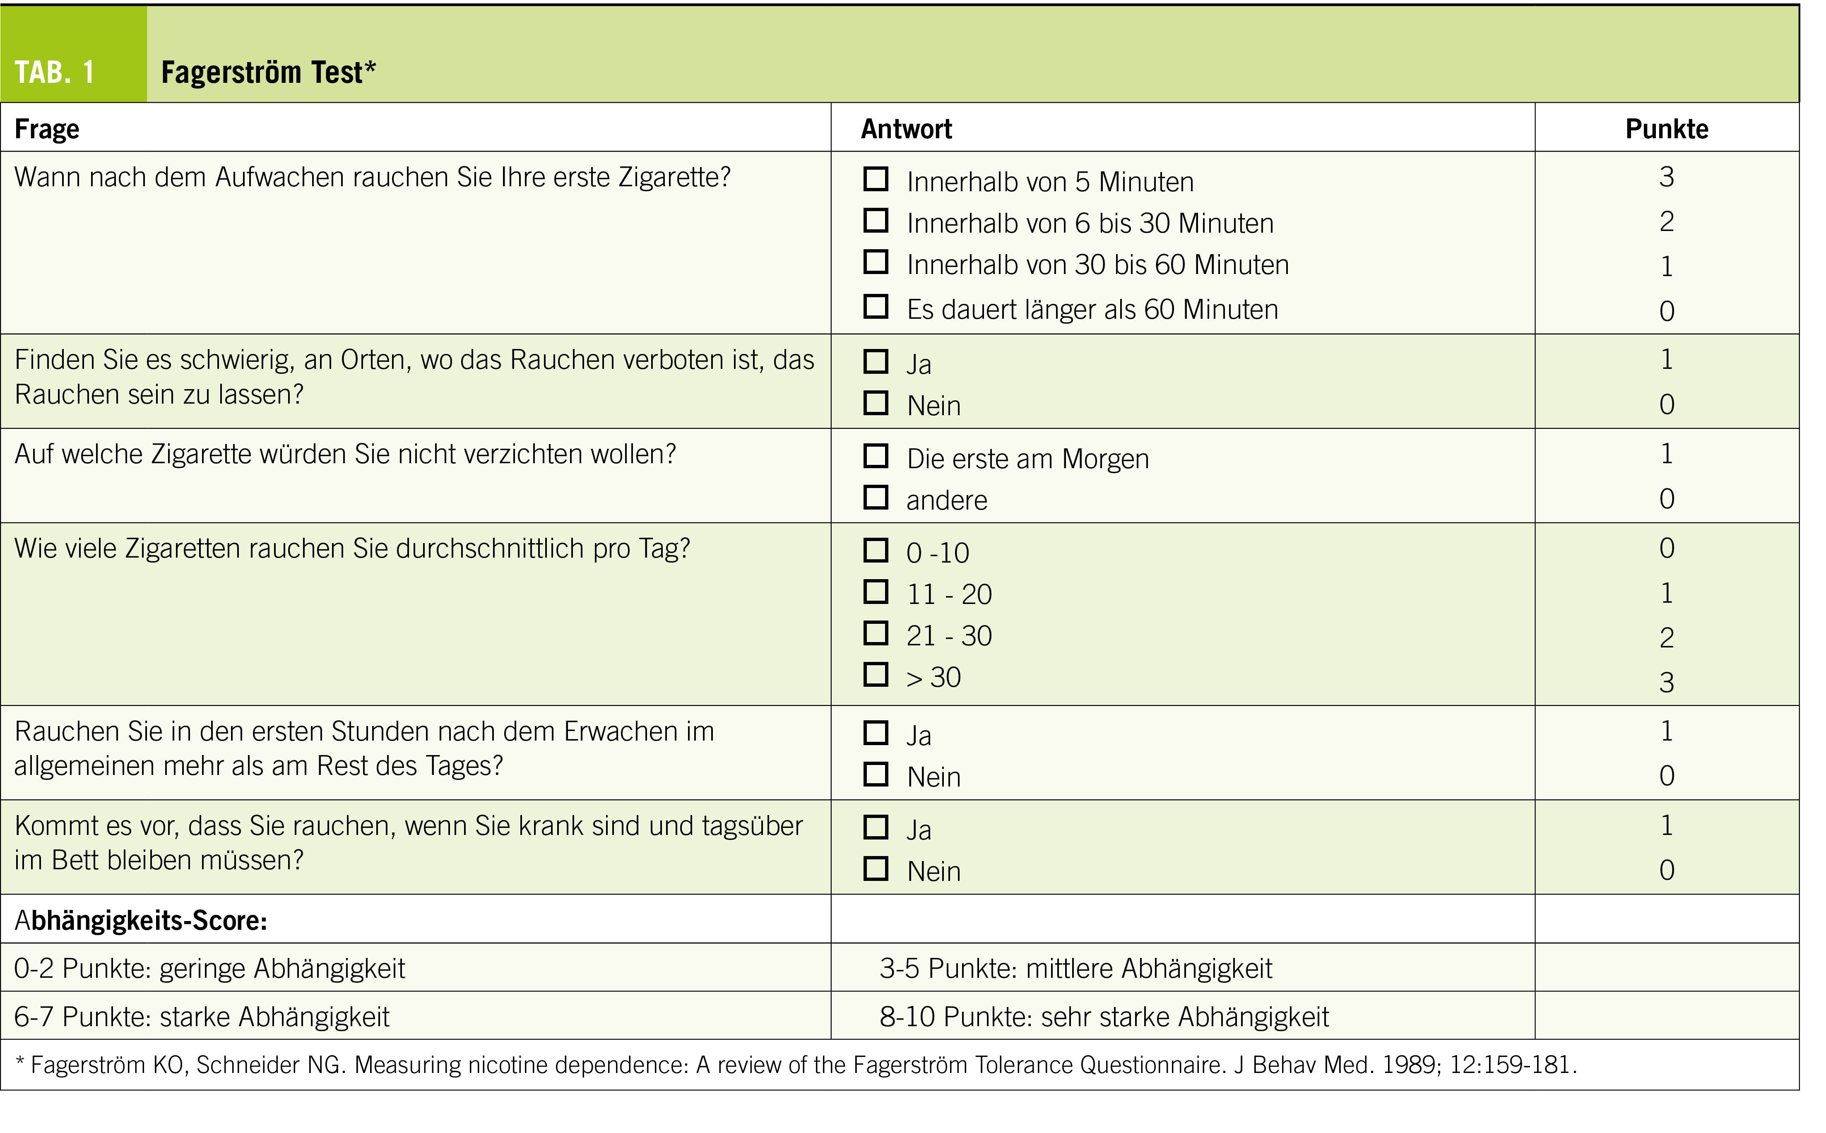Select the '11 - 20' cigarettes checkbox
Screen dimensions: 1826x1133
point(875,592)
